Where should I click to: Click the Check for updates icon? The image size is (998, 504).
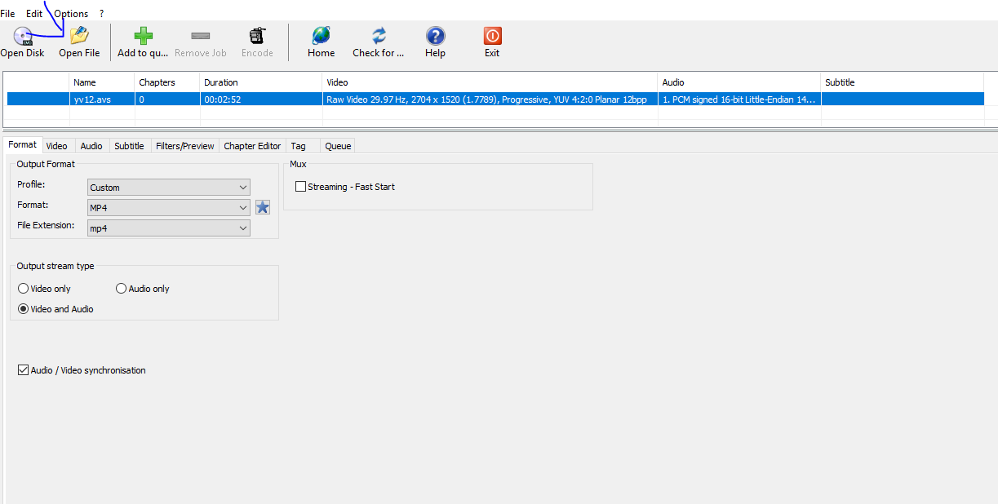379,35
